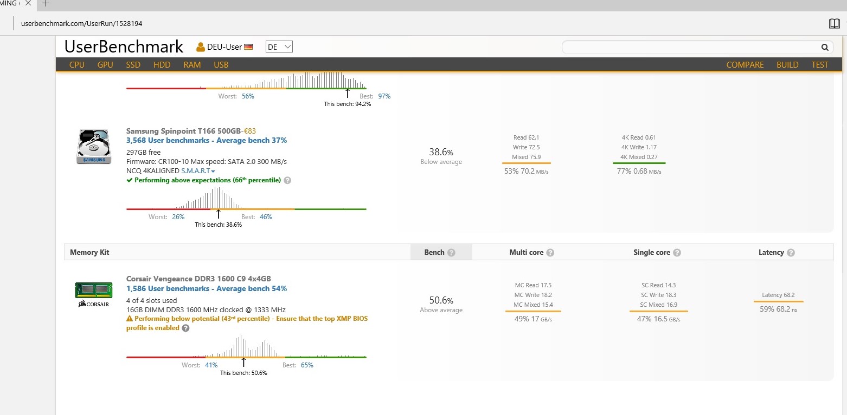Click the search magnifier icon

pyautogui.click(x=824, y=47)
